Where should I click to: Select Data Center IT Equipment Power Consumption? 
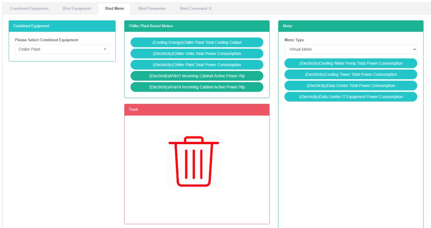pos(351,97)
